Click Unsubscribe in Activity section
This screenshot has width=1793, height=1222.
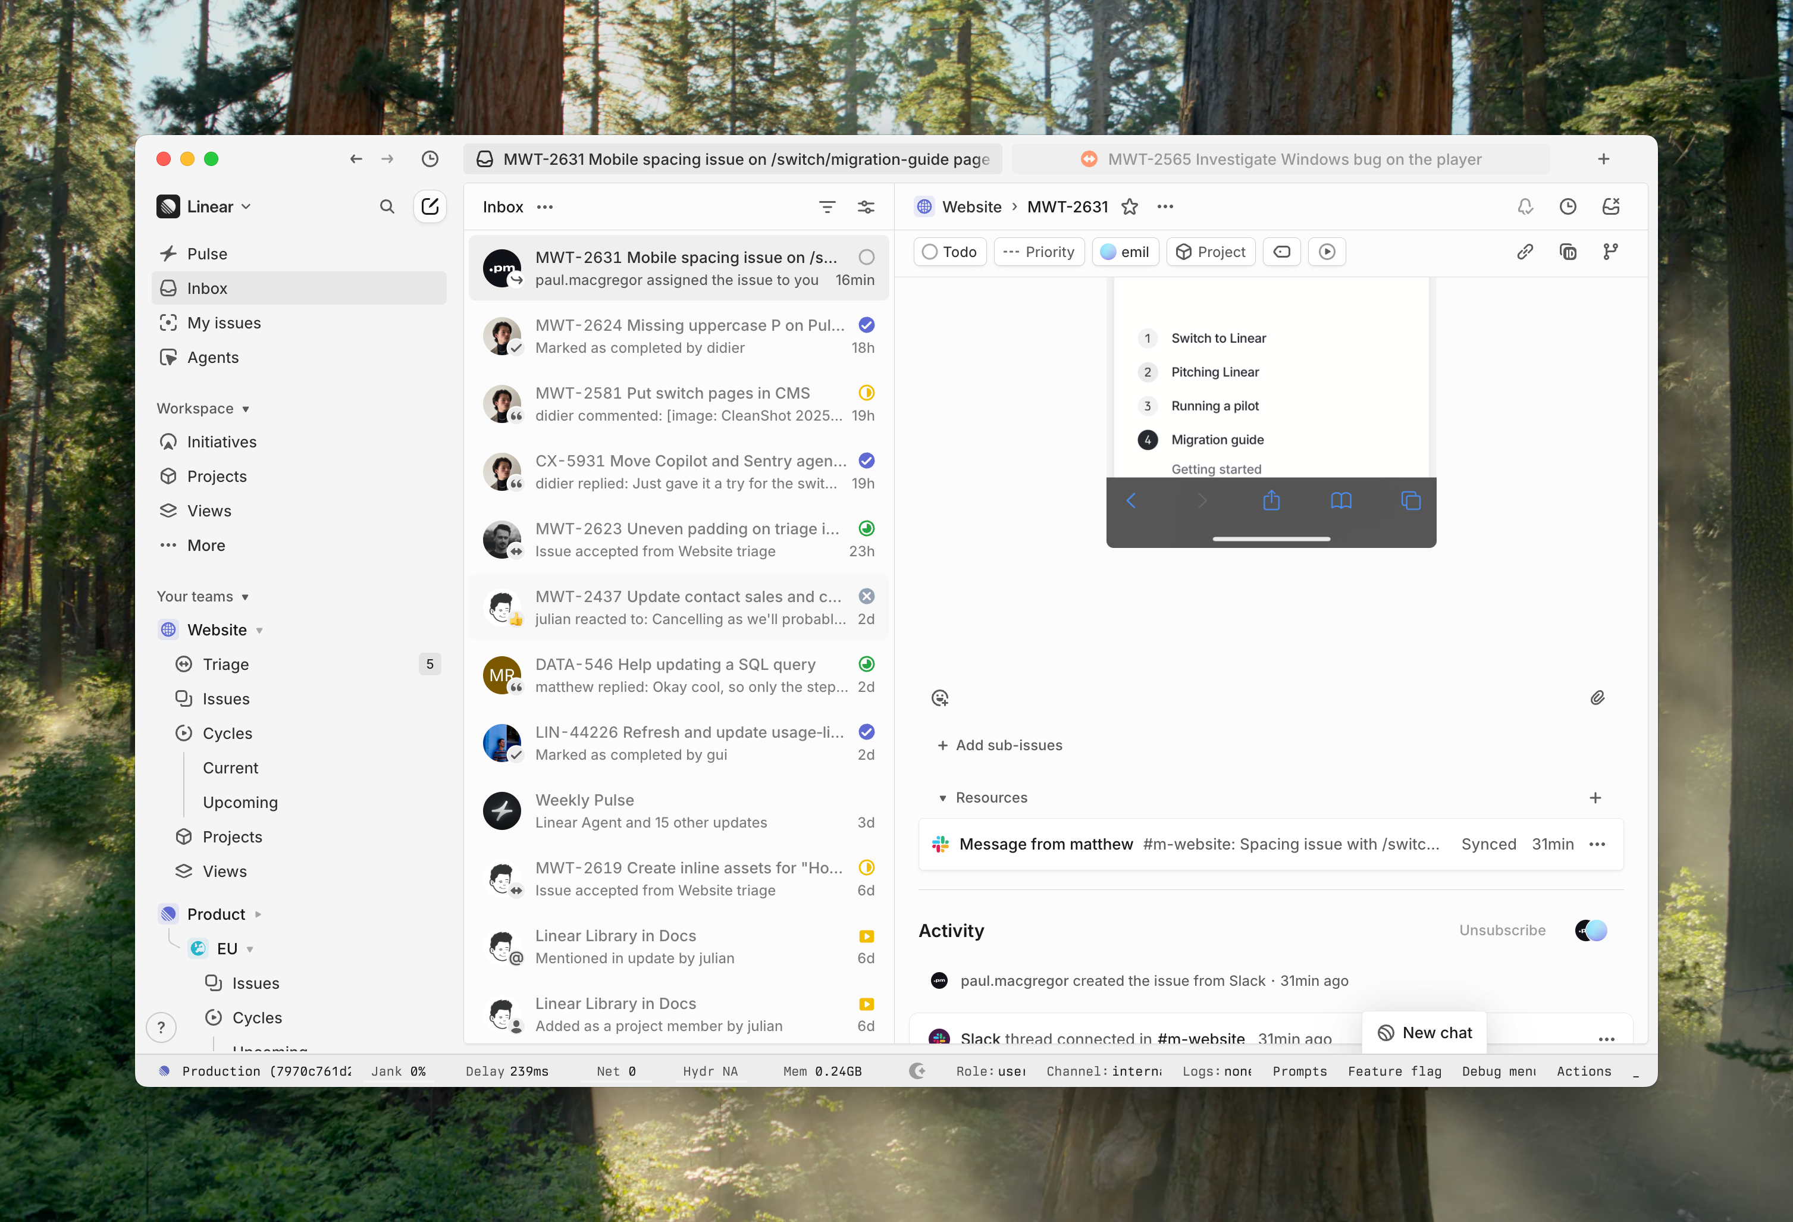[x=1502, y=930]
